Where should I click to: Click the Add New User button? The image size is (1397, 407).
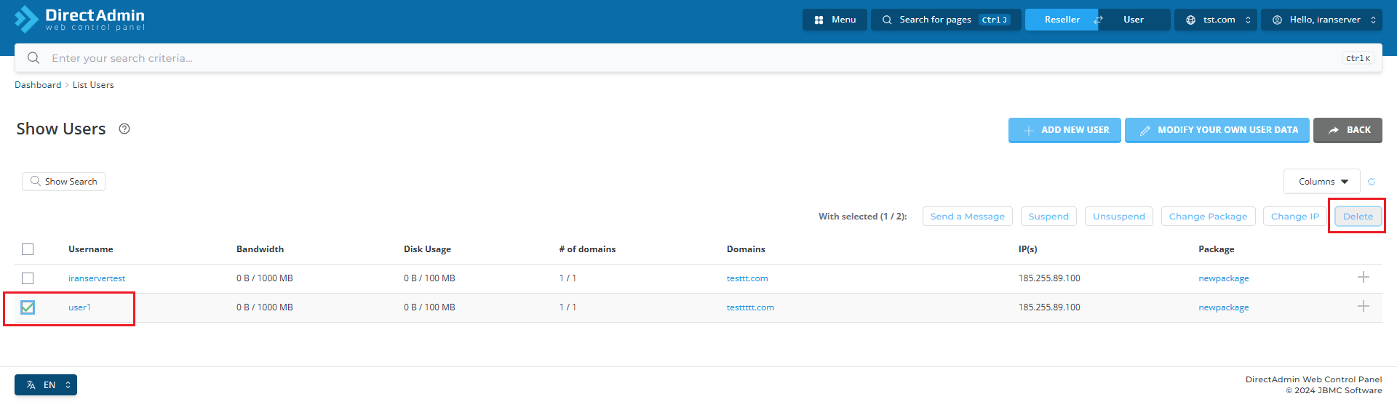[1064, 130]
